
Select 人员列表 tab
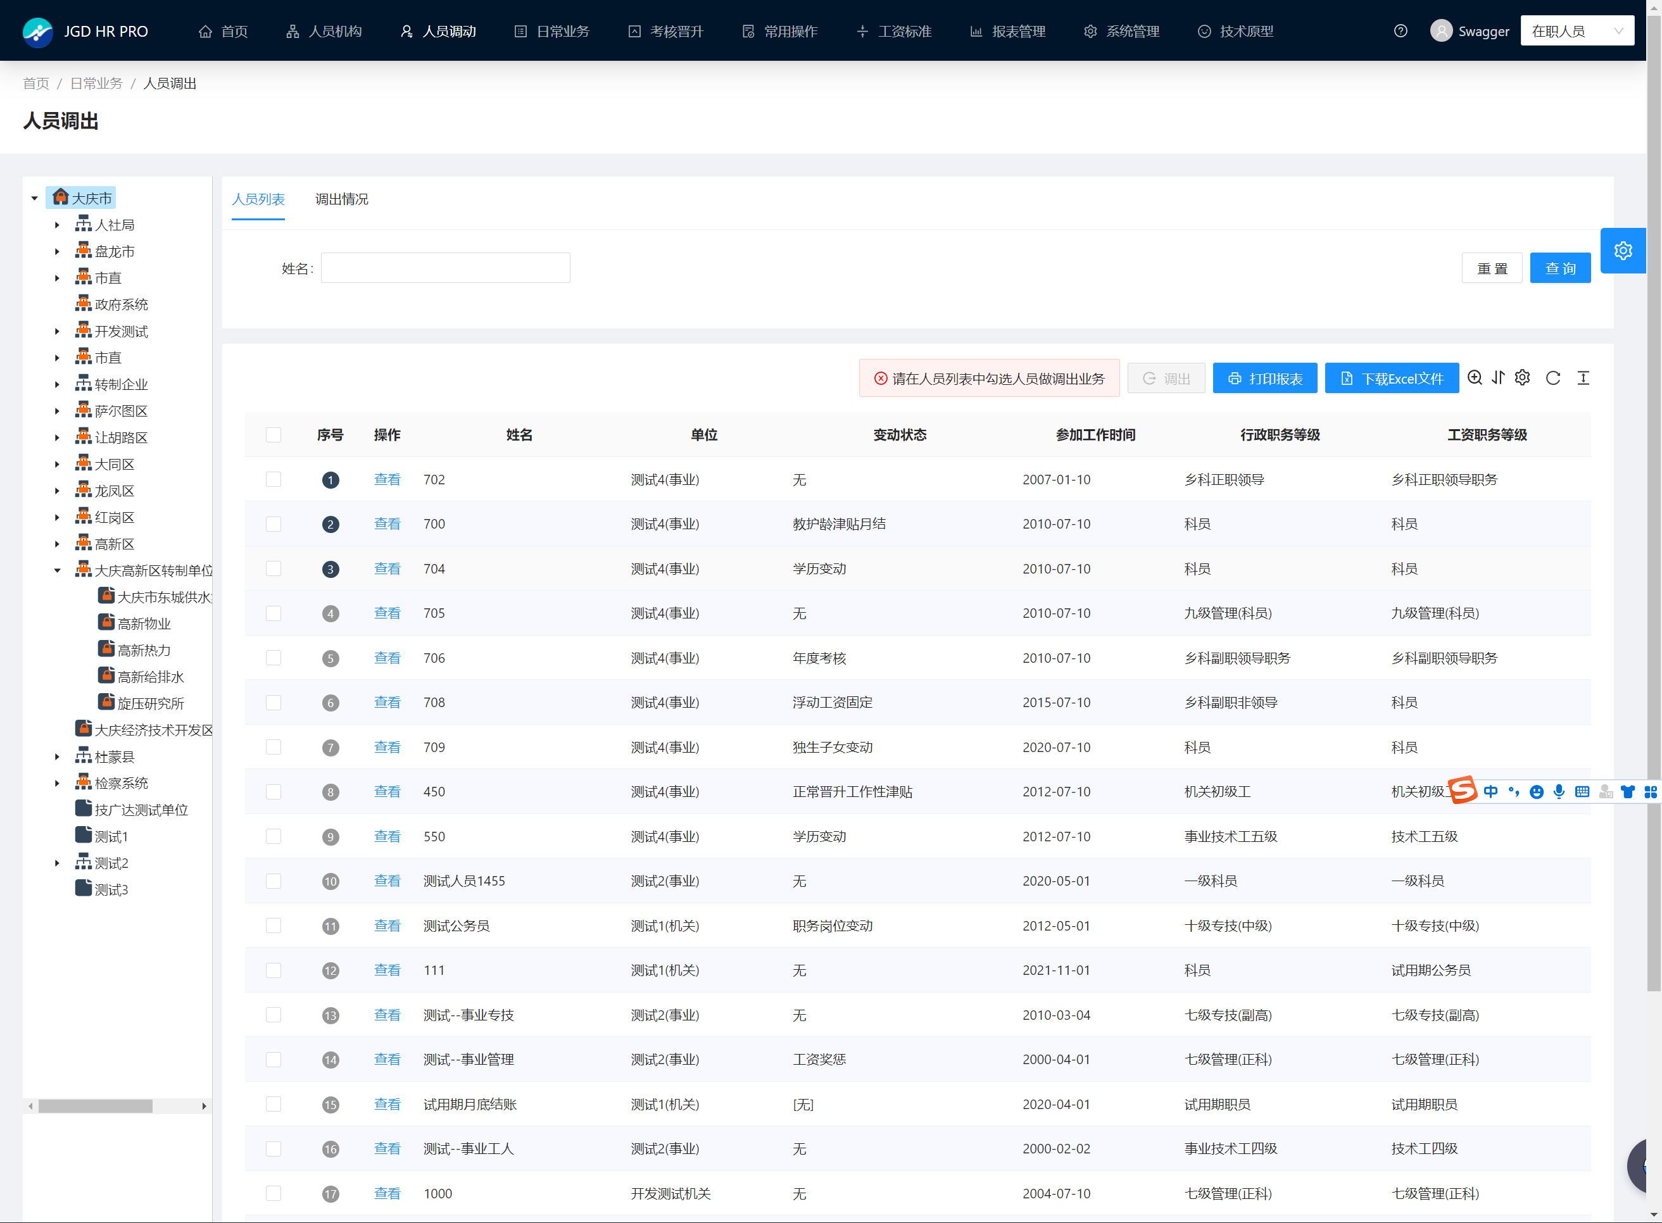[x=258, y=199]
